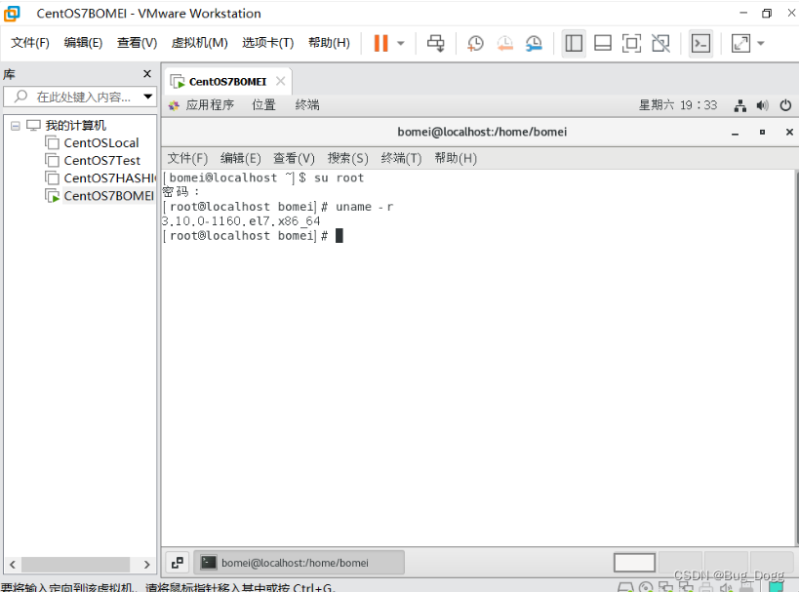Open the GNOME 应用程序 menu
799x592 pixels.
tap(210, 105)
